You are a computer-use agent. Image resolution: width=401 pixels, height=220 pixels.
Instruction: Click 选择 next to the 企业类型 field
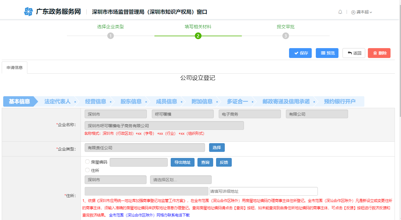pyautogui.click(x=217, y=148)
